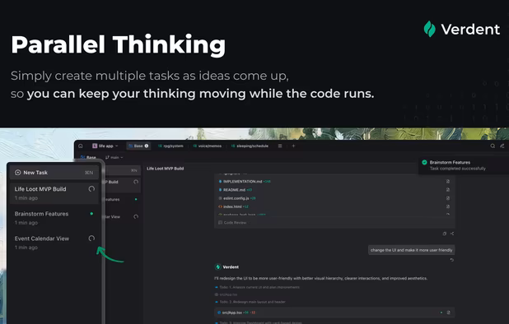Open the life app project dropdown
This screenshot has width=509, height=324.
tap(105, 146)
